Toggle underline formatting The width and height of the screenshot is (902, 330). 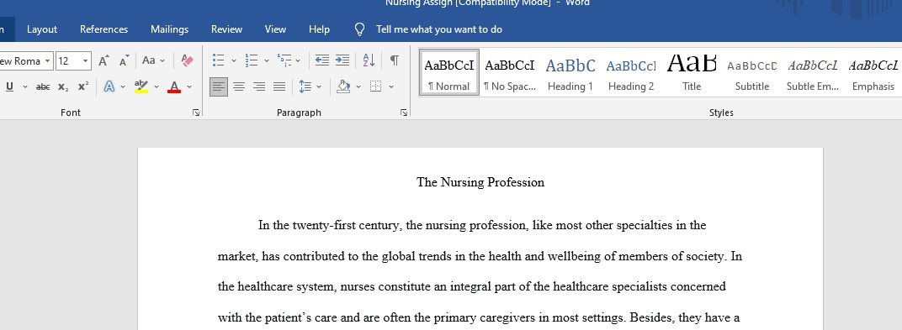(x=10, y=86)
